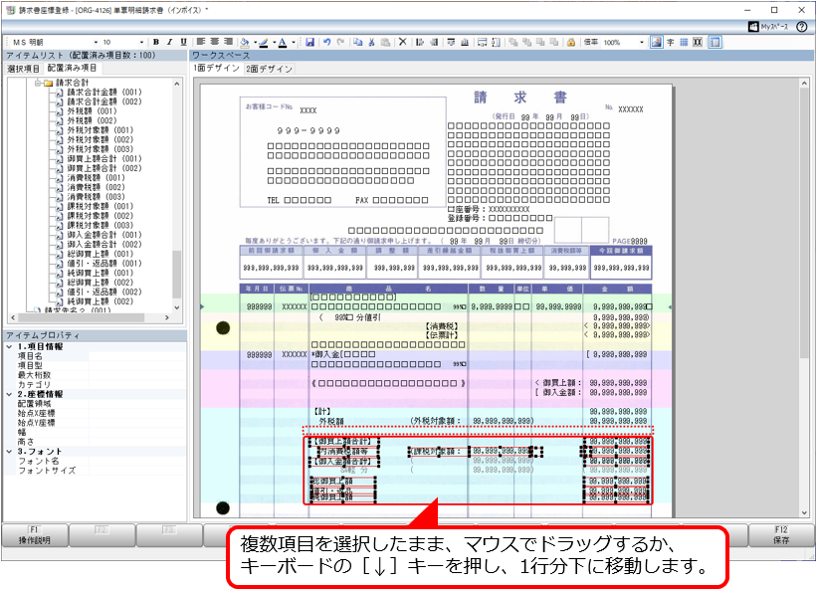Click the F1 操作説明 button
Screen dimensions: 816x589
(35, 535)
